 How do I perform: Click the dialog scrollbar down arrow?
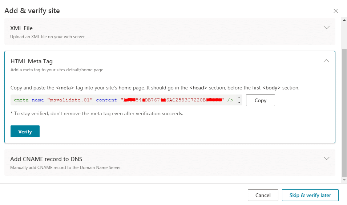344,180
